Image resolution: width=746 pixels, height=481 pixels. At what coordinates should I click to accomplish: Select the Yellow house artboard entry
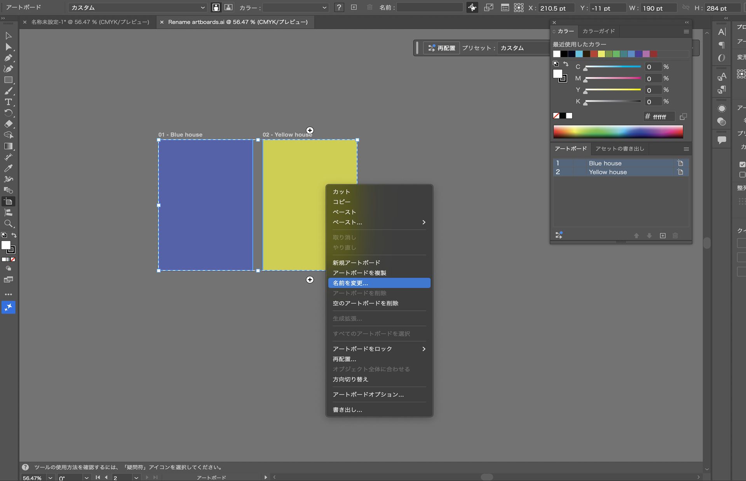pos(608,172)
